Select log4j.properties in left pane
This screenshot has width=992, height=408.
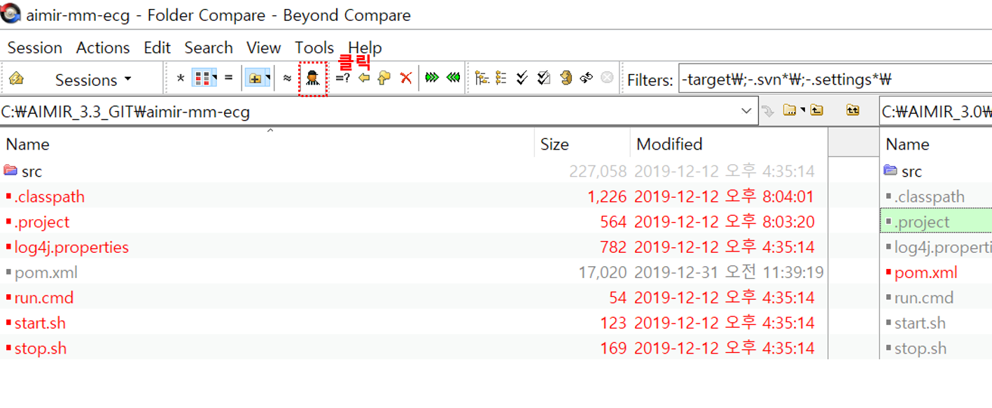[67, 247]
